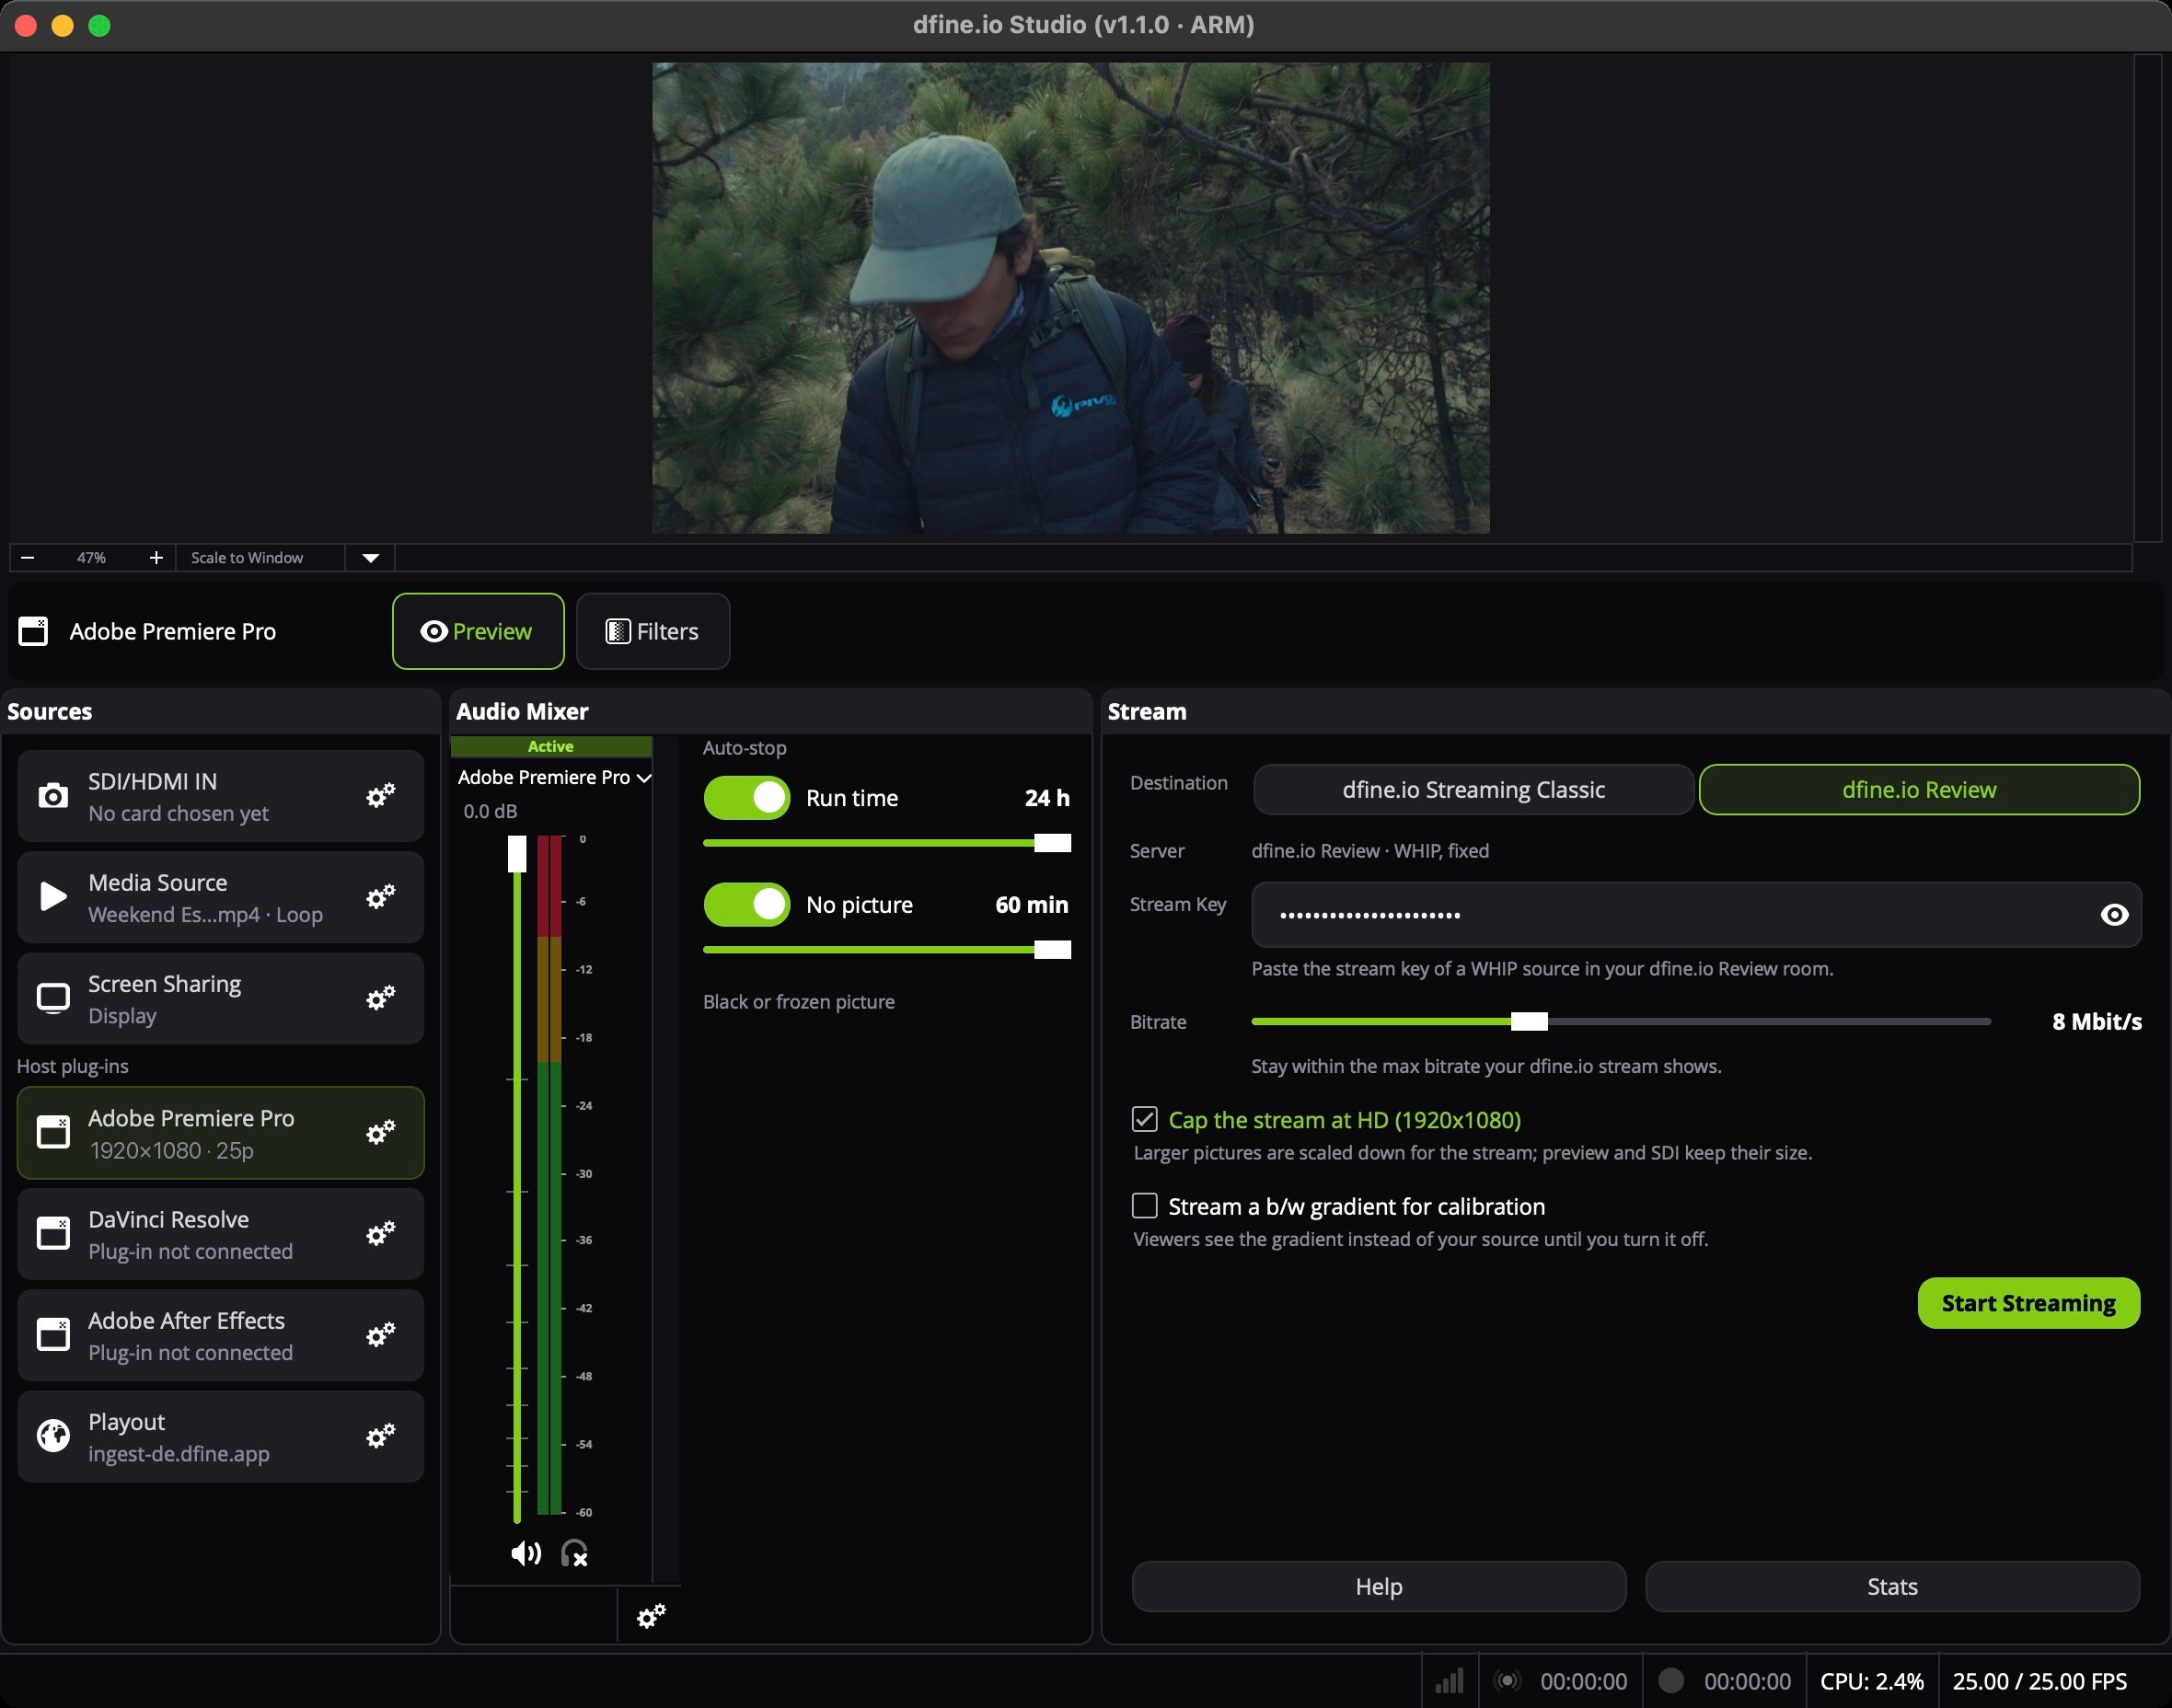Image resolution: width=2172 pixels, height=1708 pixels.
Task: Click the SDI/HDMI IN camera icon
Action: coord(53,796)
